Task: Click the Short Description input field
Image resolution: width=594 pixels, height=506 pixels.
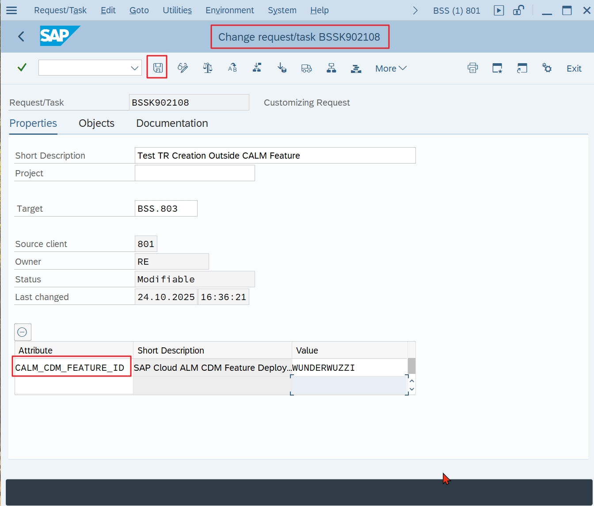Action: click(274, 156)
